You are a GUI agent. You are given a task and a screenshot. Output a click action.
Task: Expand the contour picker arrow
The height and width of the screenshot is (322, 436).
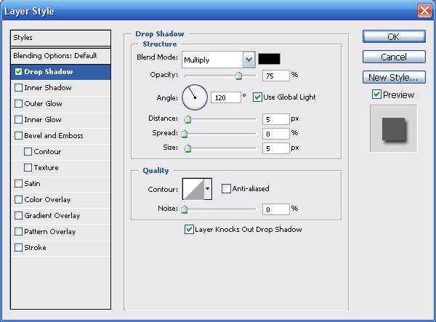tap(208, 189)
